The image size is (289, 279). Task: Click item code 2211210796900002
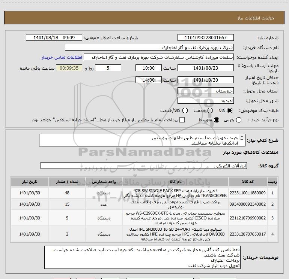coord(248,218)
